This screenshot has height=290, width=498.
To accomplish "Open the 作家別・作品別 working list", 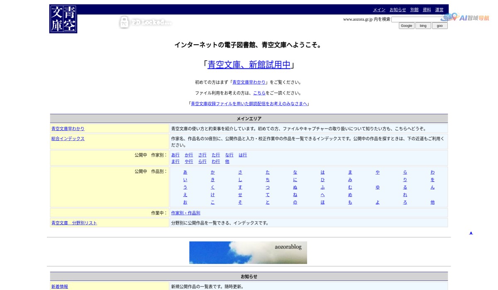I will pos(185,213).
